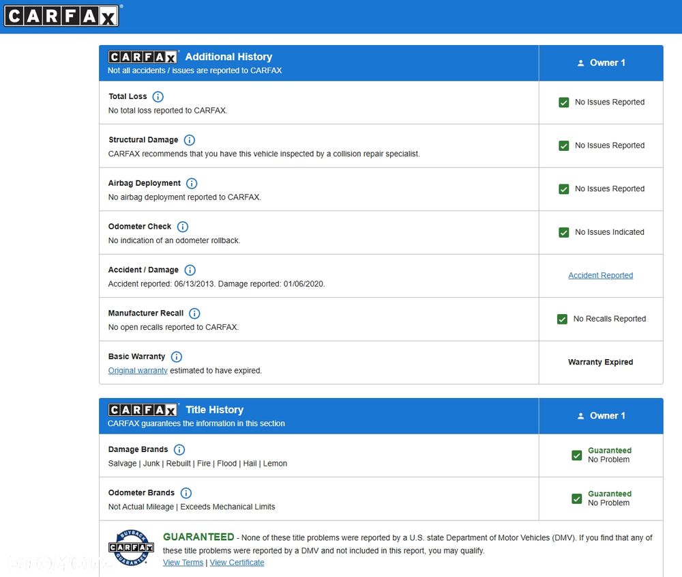The height and width of the screenshot is (577, 682).
Task: Click the Additional History heading
Action: click(228, 57)
